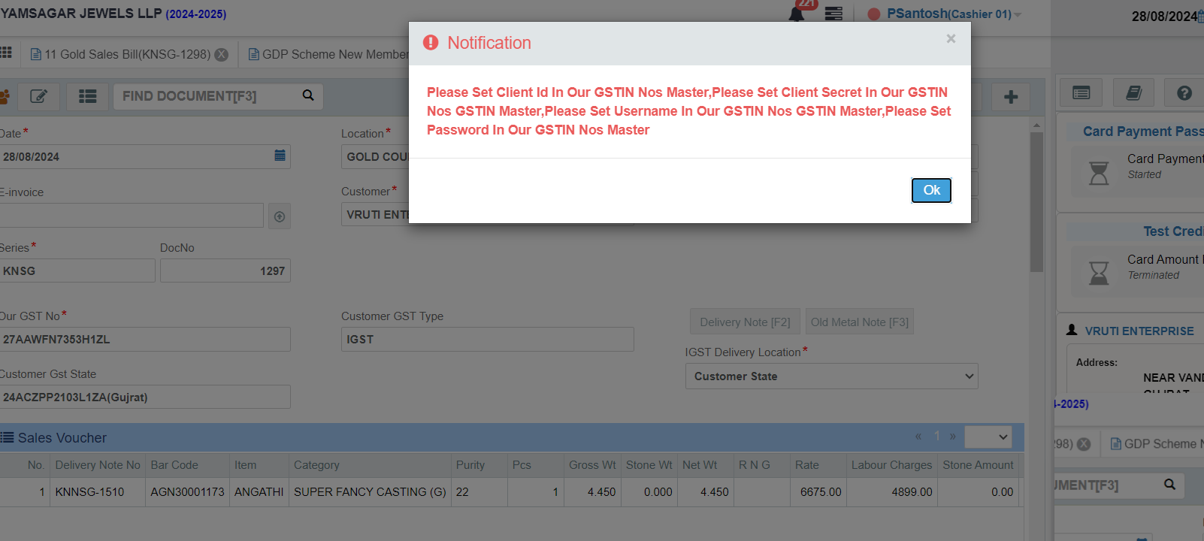Click the Find Document search field
The height and width of the screenshot is (541, 1204).
click(207, 96)
